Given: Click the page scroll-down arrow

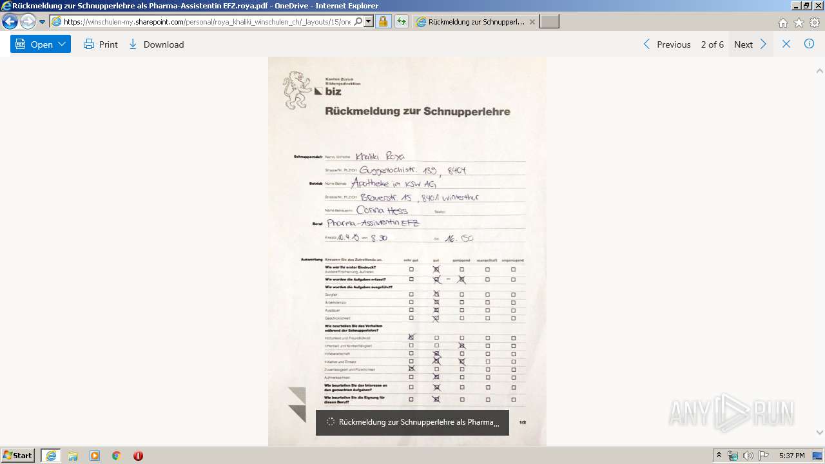Looking at the screenshot, I should pyautogui.click(x=820, y=432).
